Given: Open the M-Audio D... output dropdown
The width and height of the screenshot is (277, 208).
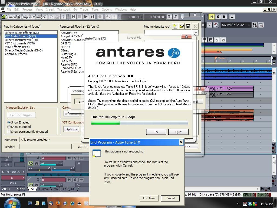Looking at the screenshot, I should tap(13, 172).
